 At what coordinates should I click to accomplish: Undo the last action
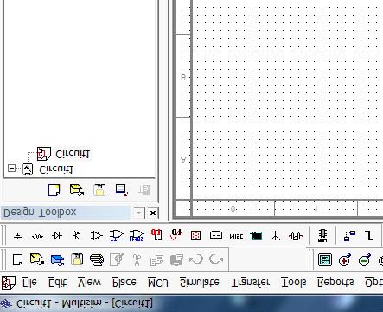point(196,259)
